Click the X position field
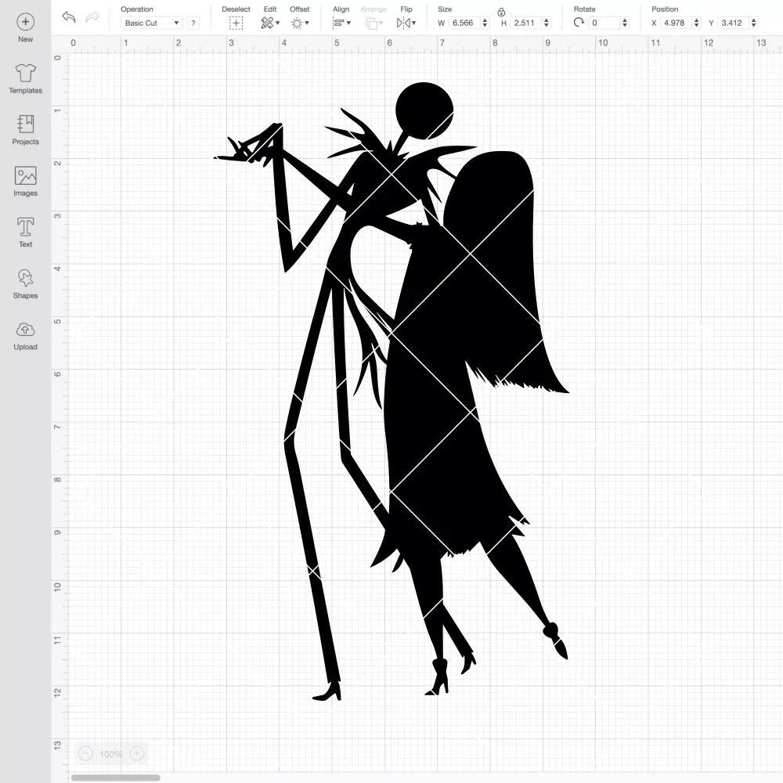Viewport: 783px width, 783px height. [x=676, y=23]
